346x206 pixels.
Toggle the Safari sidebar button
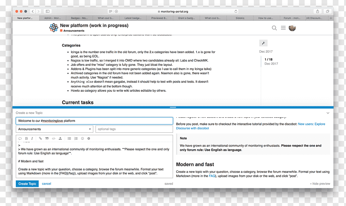point(47,11)
